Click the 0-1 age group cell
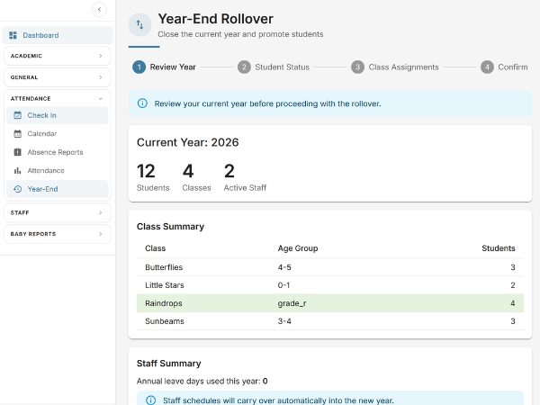 (283, 285)
